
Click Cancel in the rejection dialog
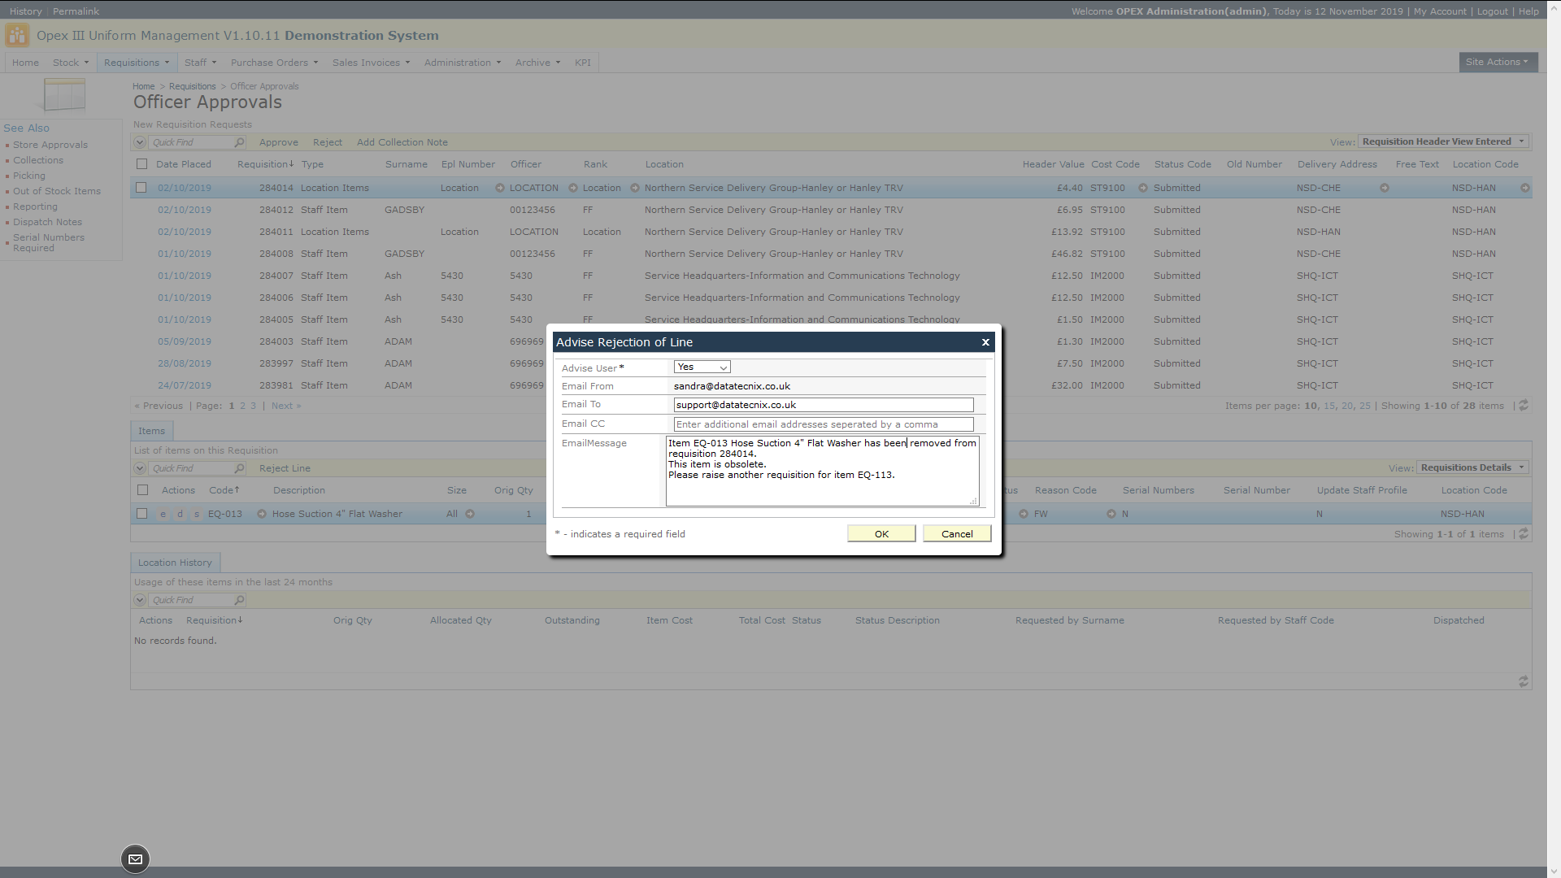[957, 534]
